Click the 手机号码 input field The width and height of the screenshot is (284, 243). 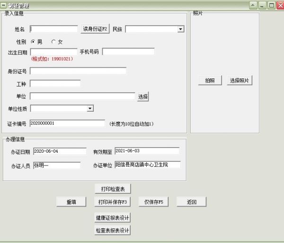[128, 52]
